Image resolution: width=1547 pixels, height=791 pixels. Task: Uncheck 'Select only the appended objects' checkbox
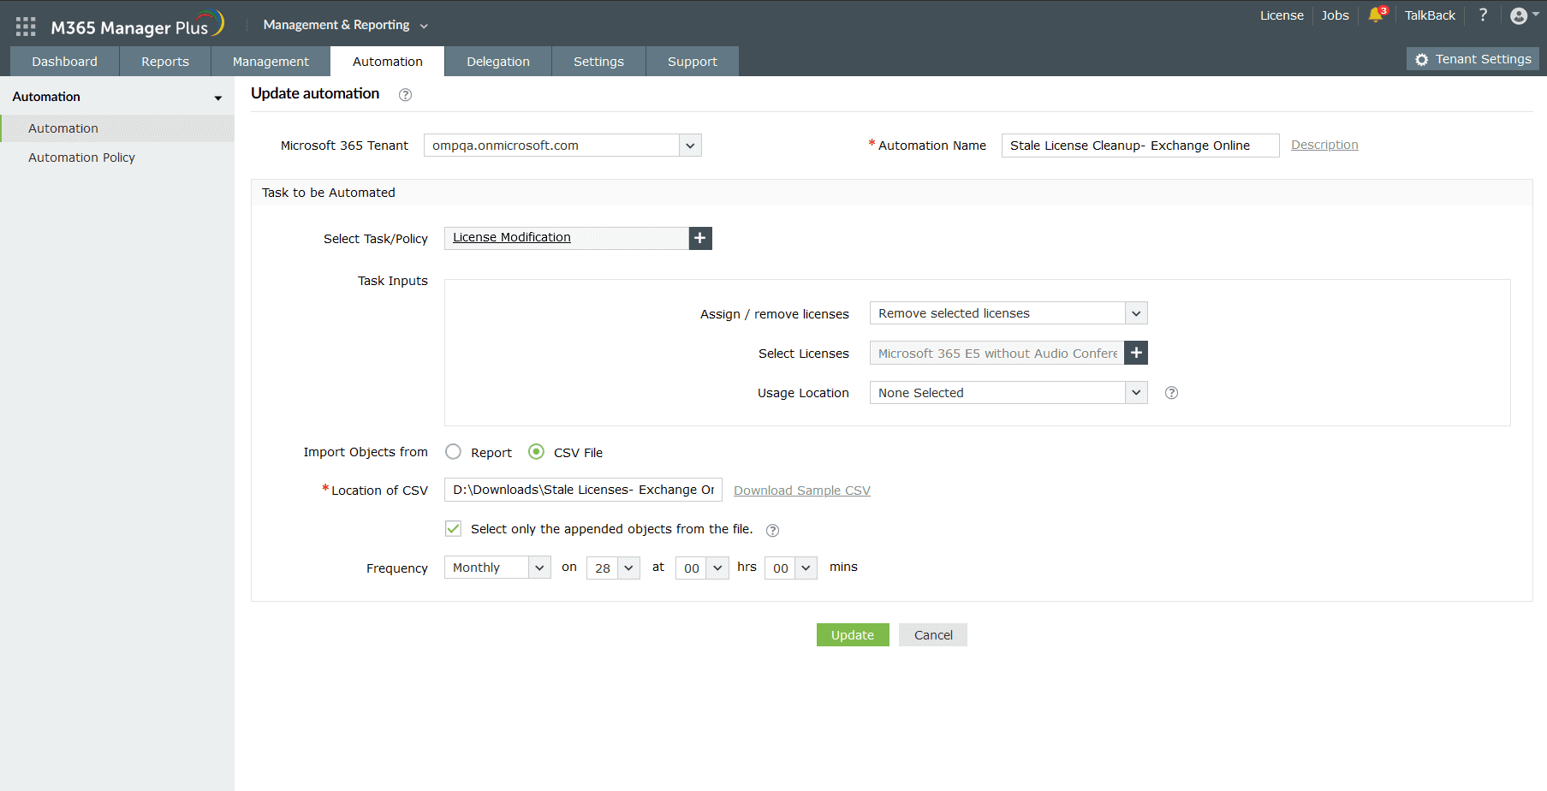click(x=453, y=528)
